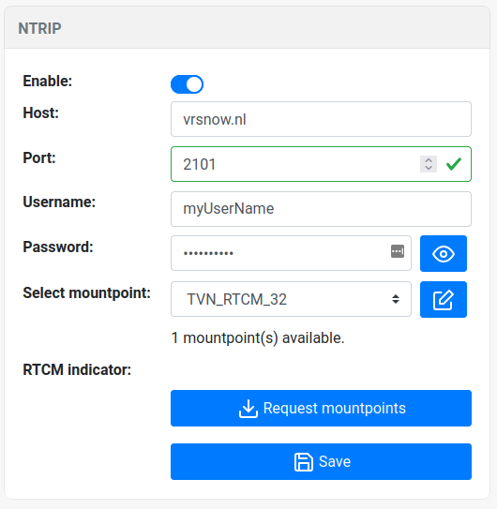Image resolution: width=497 pixels, height=509 pixels.
Task: Decrease port using the stepper down arrow
Action: [x=429, y=168]
